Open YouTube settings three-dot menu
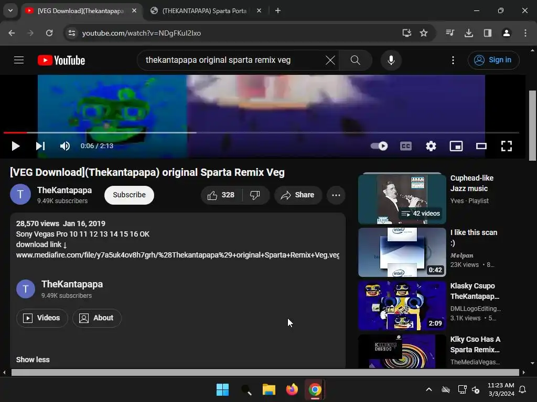This screenshot has width=537, height=402. click(453, 60)
